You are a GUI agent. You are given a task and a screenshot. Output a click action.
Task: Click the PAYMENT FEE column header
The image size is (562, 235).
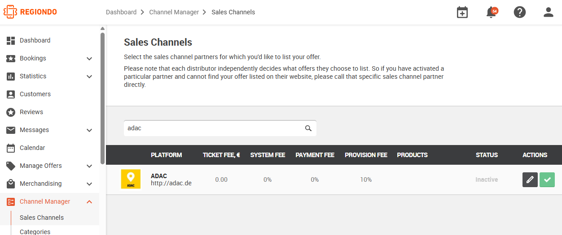[315, 155]
